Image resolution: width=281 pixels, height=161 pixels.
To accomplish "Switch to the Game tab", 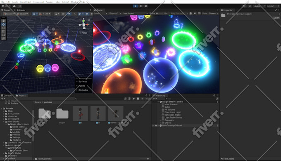I will coord(98,10).
